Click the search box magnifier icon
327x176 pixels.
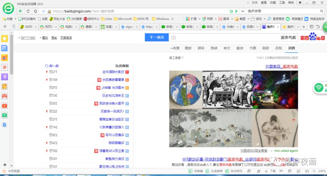click(322, 11)
